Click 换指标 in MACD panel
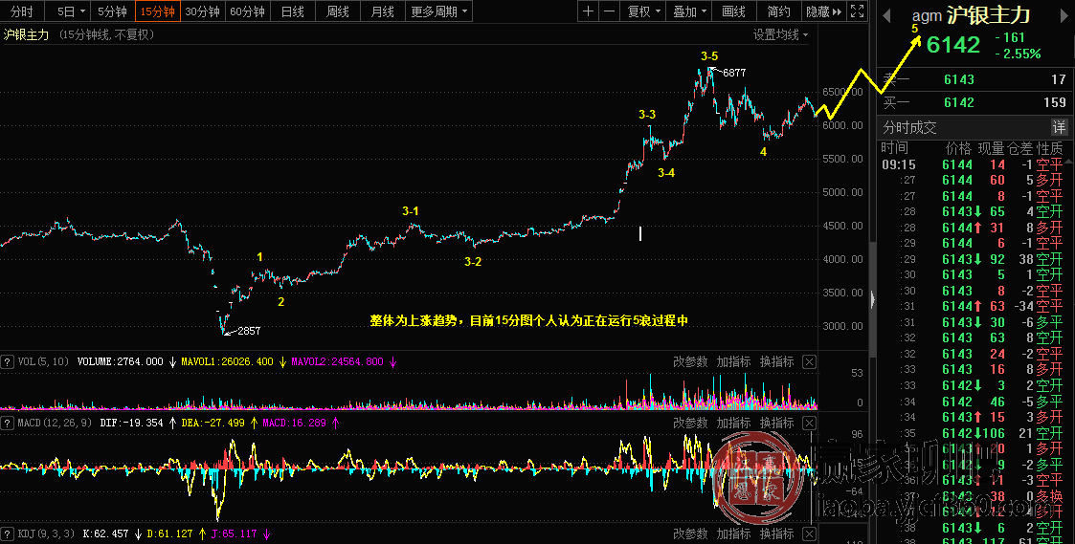The height and width of the screenshot is (544, 1075). 776,423
